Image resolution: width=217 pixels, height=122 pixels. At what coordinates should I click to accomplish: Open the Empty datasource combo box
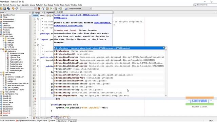[80, 8]
